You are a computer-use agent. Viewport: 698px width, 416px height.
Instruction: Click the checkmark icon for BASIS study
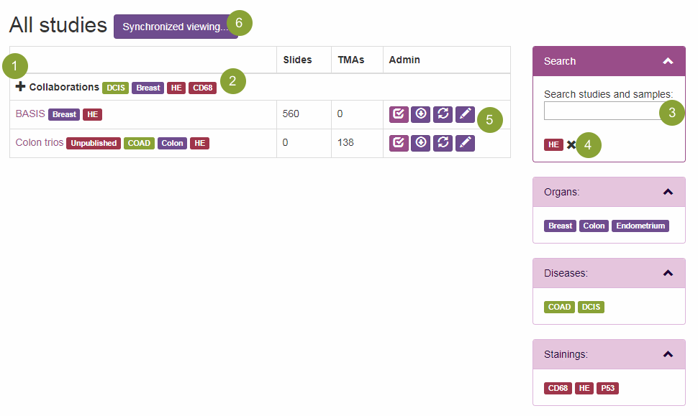pyautogui.click(x=399, y=115)
